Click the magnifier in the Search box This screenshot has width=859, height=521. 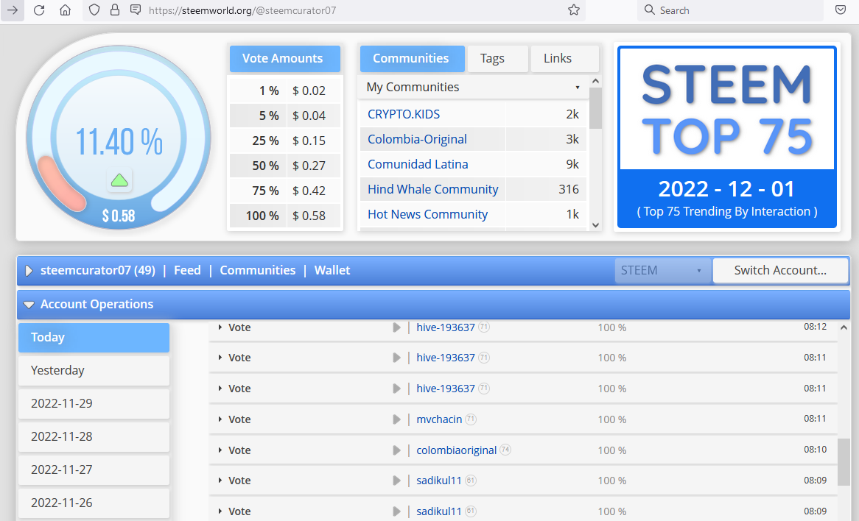(x=649, y=10)
